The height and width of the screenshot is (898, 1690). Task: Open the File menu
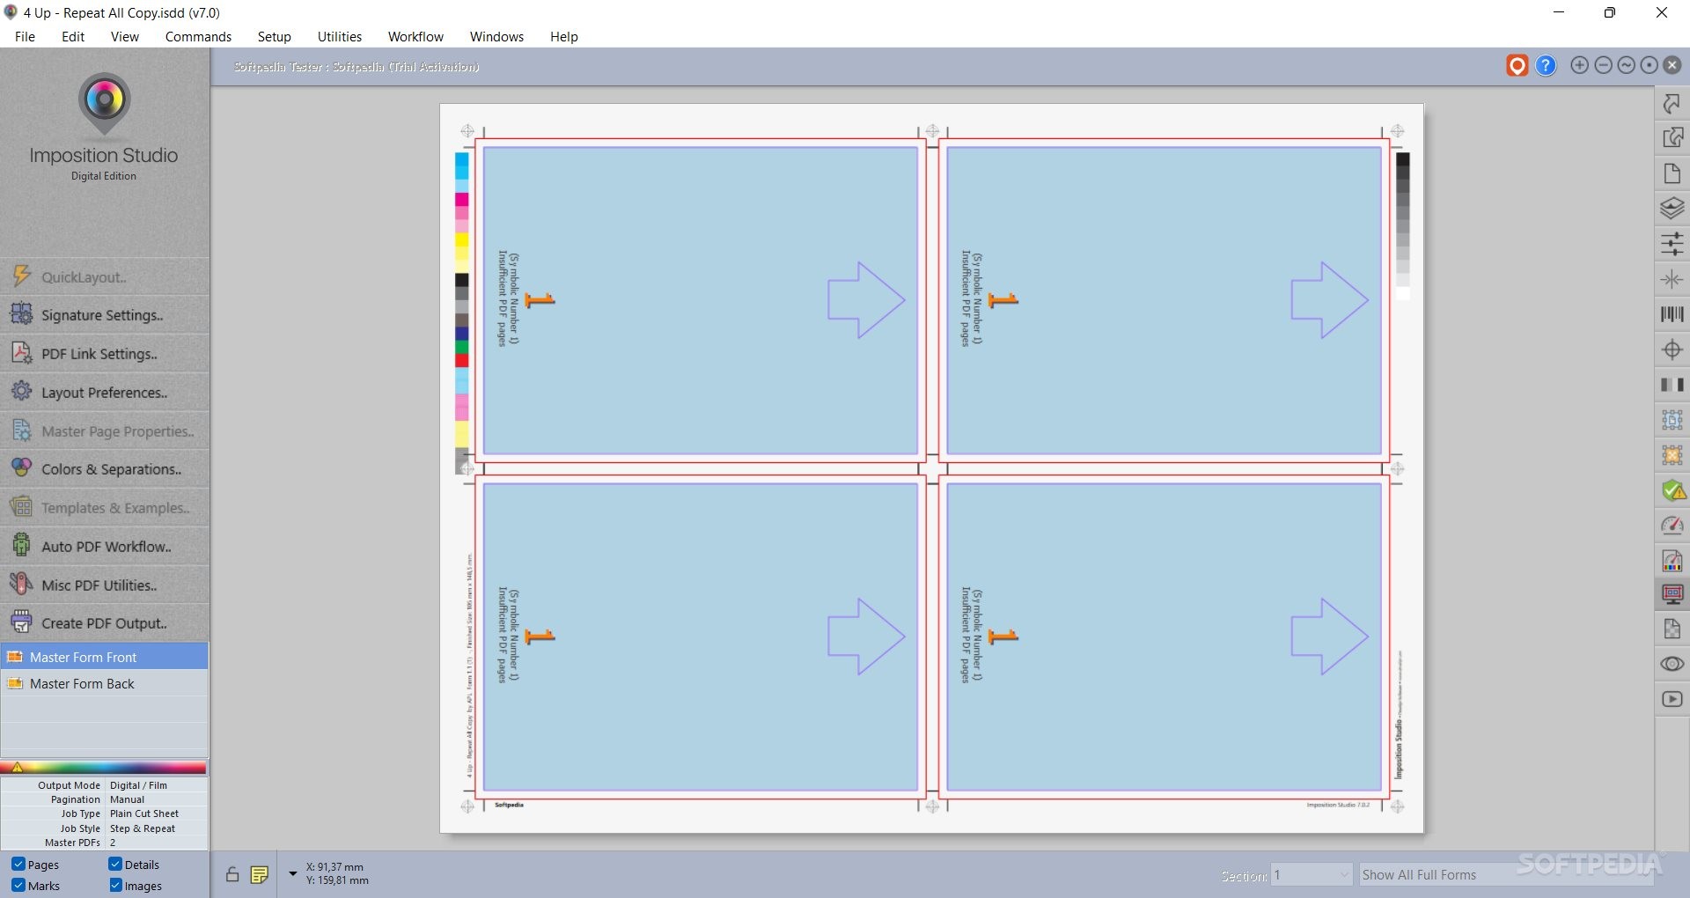click(25, 36)
